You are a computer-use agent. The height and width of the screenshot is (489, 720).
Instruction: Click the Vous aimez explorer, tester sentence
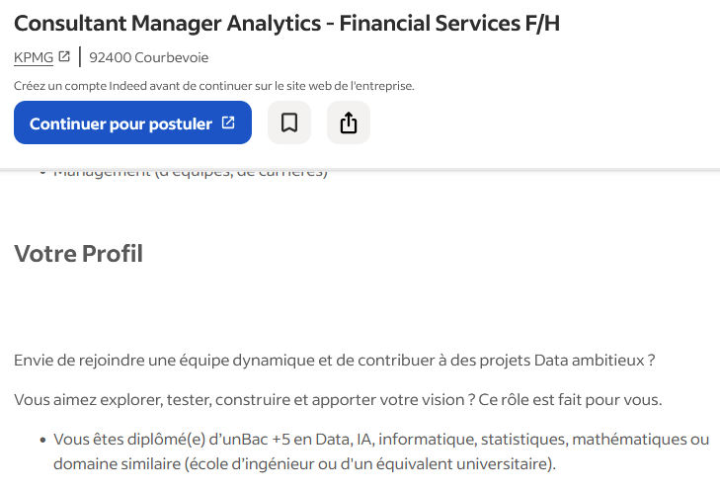pos(240,400)
